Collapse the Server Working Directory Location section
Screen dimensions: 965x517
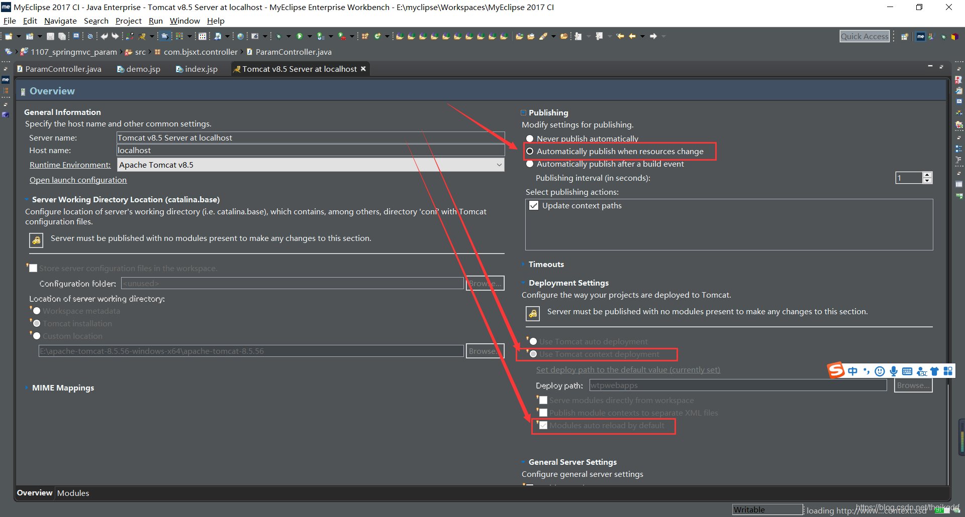27,200
